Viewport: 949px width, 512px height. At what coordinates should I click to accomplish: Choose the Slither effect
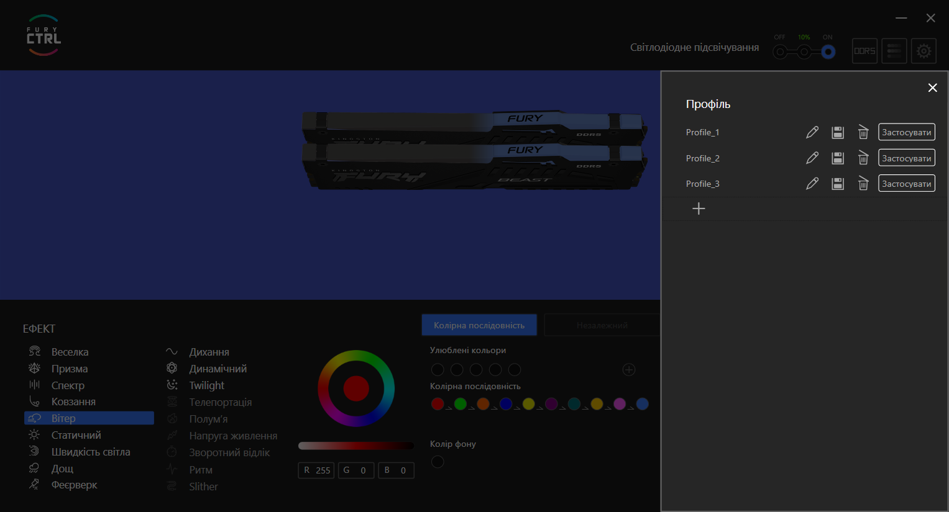pyautogui.click(x=203, y=487)
